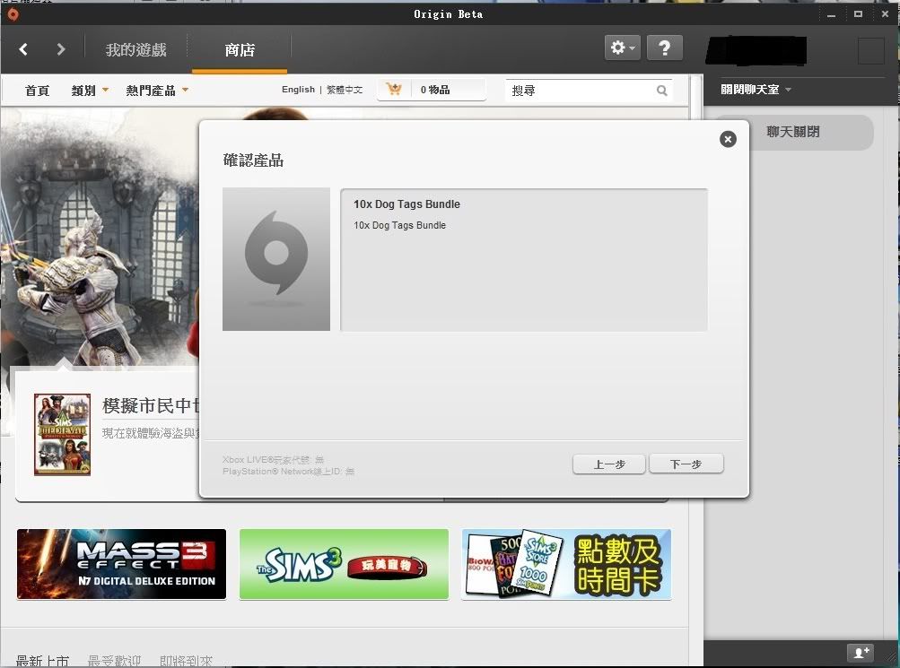Viewport: 900px width, 668px height.
Task: Click the Origin logo icon in title bar
Action: 13,13
